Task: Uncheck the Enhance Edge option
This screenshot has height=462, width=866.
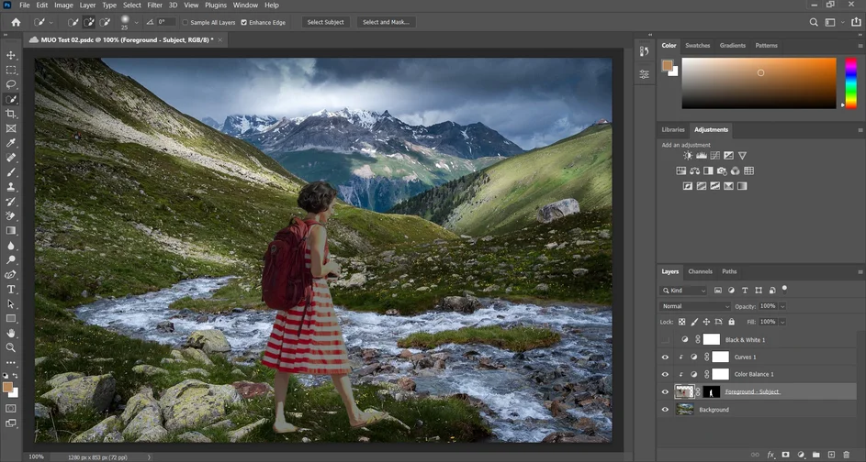Action: tap(243, 22)
